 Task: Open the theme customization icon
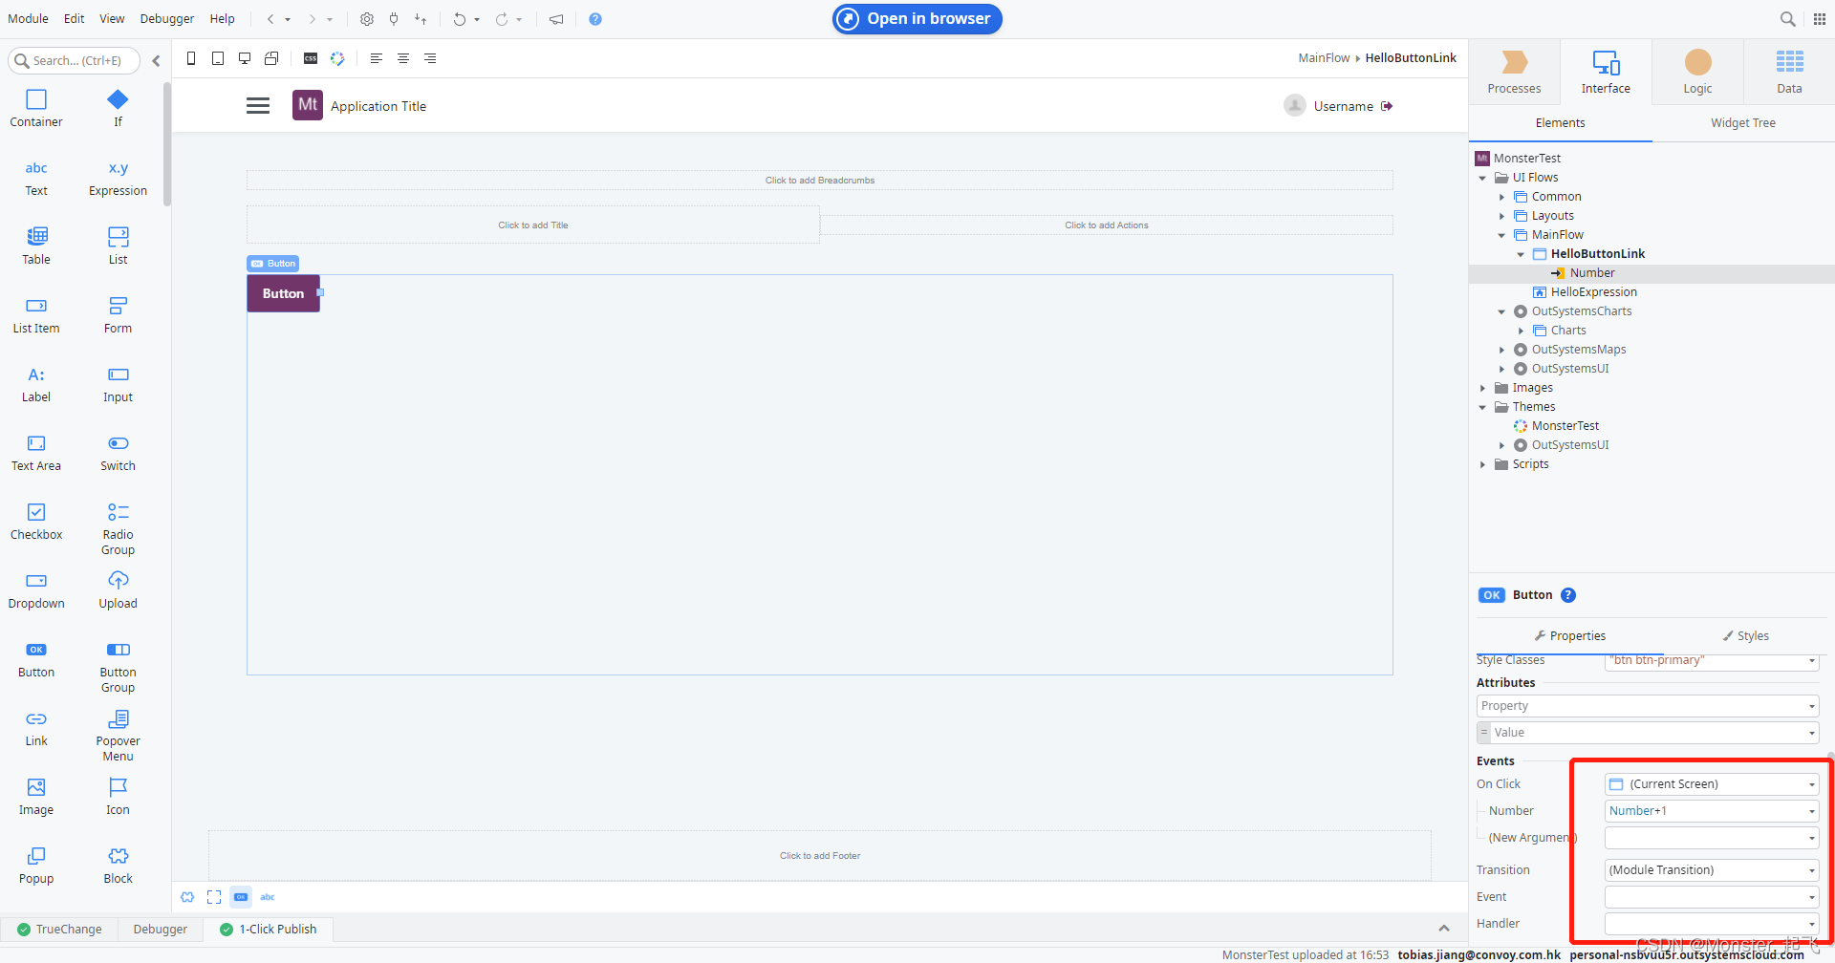[x=337, y=58]
